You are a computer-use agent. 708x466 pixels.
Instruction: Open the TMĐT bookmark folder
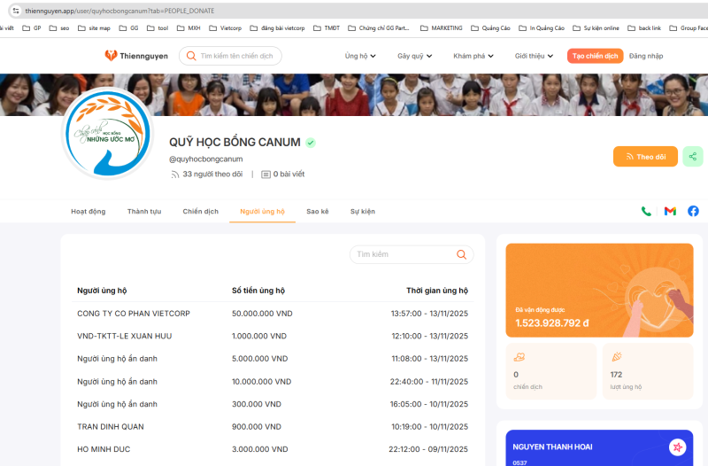pyautogui.click(x=327, y=28)
